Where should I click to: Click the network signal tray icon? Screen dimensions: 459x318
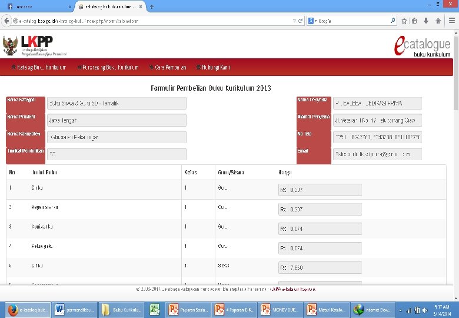(408, 310)
